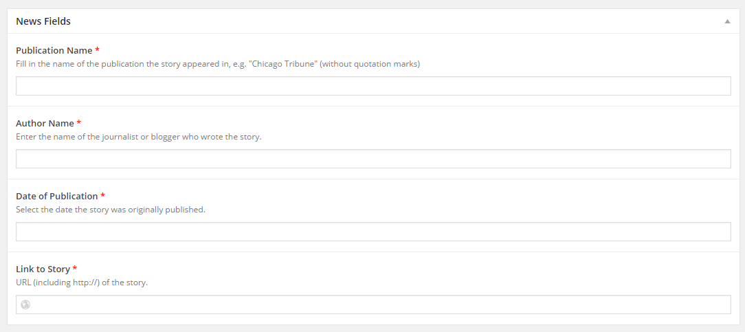Click the red asterisk beside Author Name
The width and height of the screenshot is (745, 332).
[79, 123]
